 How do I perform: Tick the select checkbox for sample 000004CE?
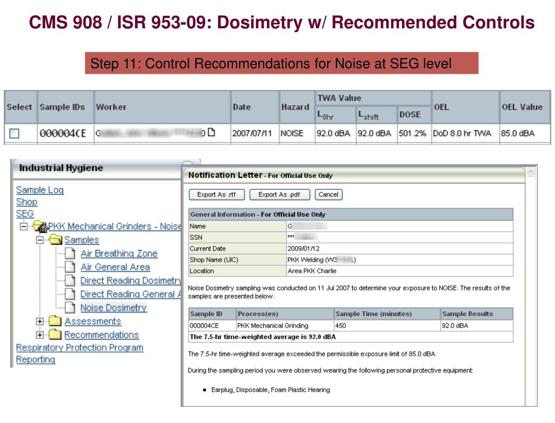(14, 133)
